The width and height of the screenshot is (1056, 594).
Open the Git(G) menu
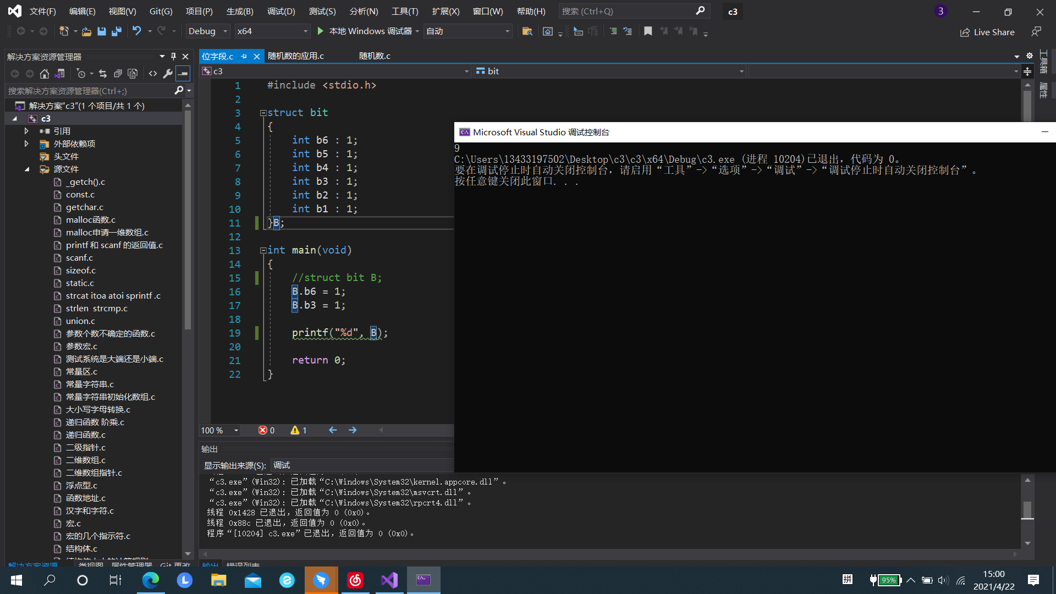[x=161, y=11]
